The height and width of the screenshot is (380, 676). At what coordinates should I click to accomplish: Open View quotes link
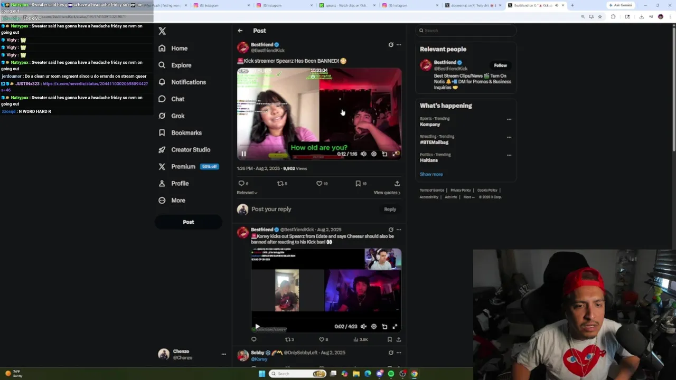(x=387, y=193)
